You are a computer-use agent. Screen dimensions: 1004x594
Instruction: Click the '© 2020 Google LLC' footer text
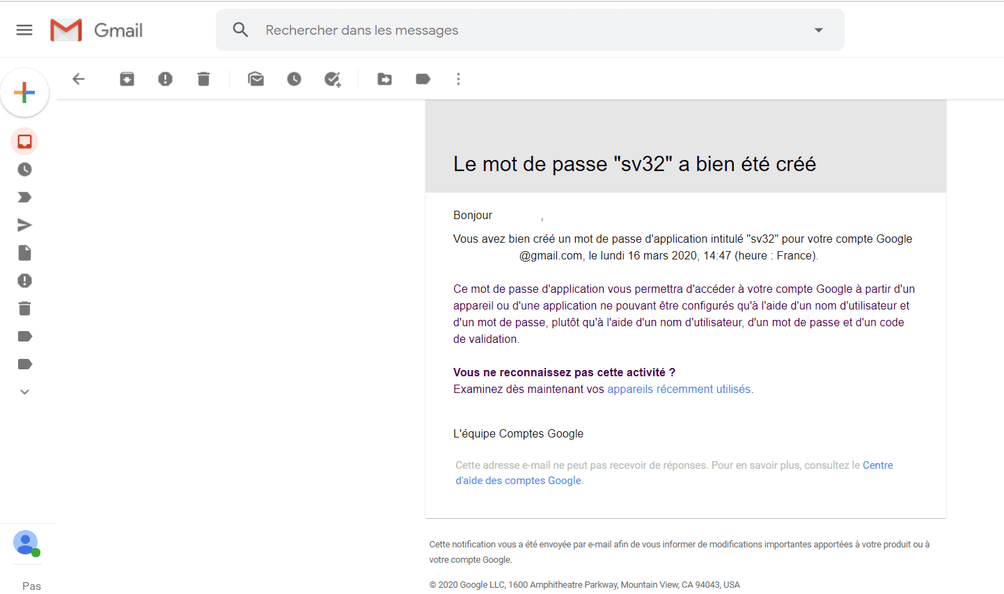(467, 585)
